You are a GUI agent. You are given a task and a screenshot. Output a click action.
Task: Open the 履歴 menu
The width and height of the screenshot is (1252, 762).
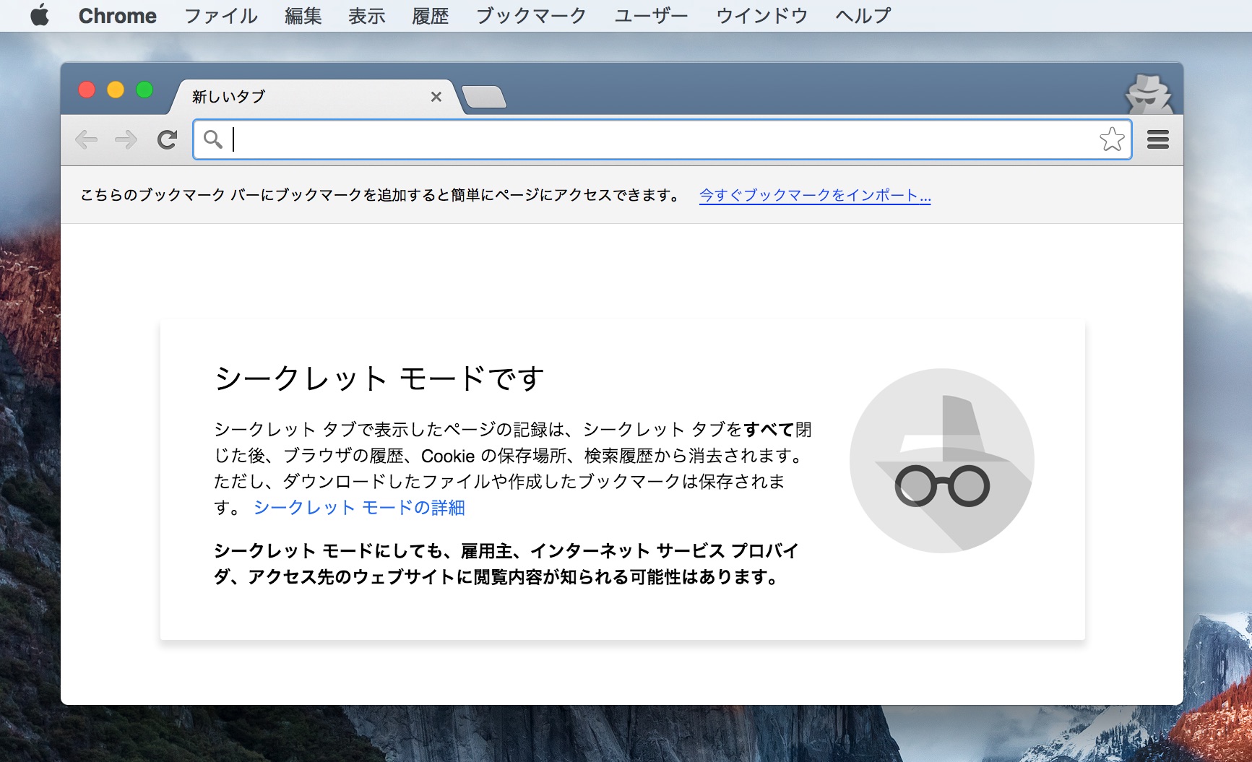tap(431, 15)
